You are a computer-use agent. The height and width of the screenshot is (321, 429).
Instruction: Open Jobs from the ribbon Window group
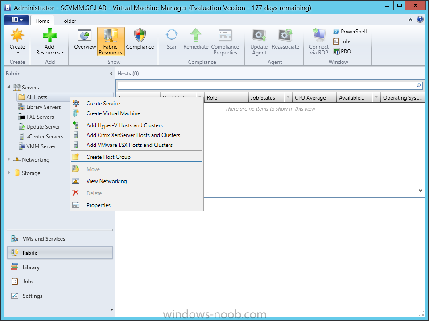(x=342, y=42)
